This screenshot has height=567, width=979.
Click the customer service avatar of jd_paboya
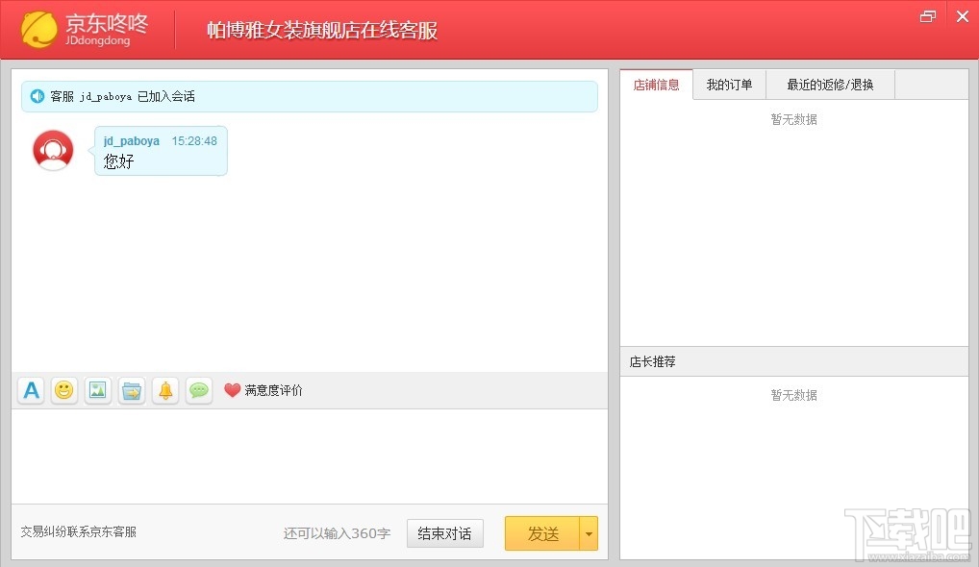pyautogui.click(x=53, y=150)
